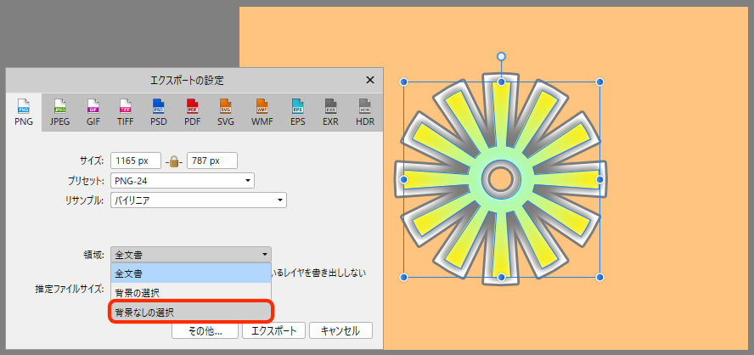The image size is (754, 355).
Task: Choose 背景の選択 option in list
Action: (x=190, y=293)
